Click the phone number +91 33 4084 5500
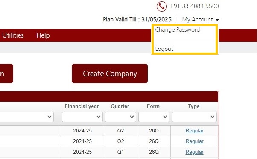This screenshot has width=257, height=159. pyautogui.click(x=194, y=6)
